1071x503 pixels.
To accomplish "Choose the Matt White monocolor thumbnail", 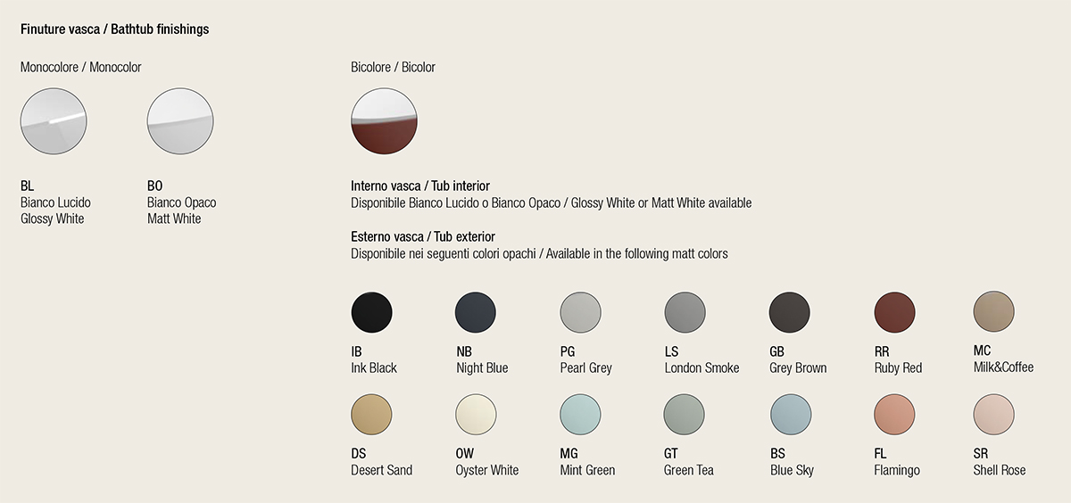I will point(180,121).
